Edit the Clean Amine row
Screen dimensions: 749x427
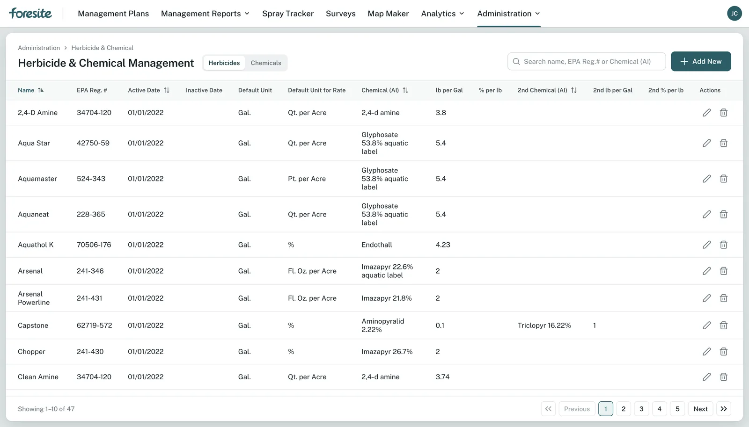707,377
